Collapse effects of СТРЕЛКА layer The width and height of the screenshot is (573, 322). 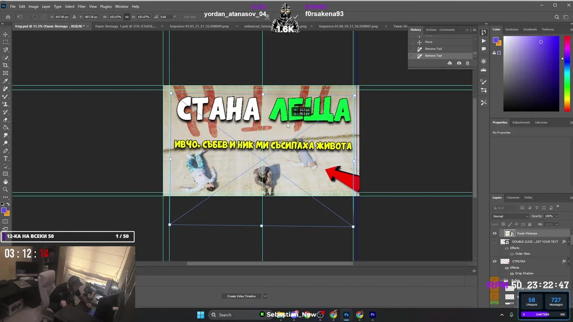pyautogui.click(x=569, y=261)
